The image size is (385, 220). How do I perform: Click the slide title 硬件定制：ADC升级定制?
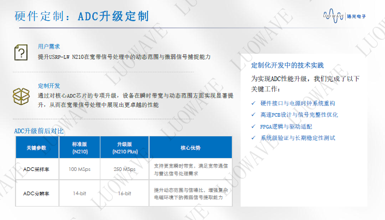pos(81,16)
